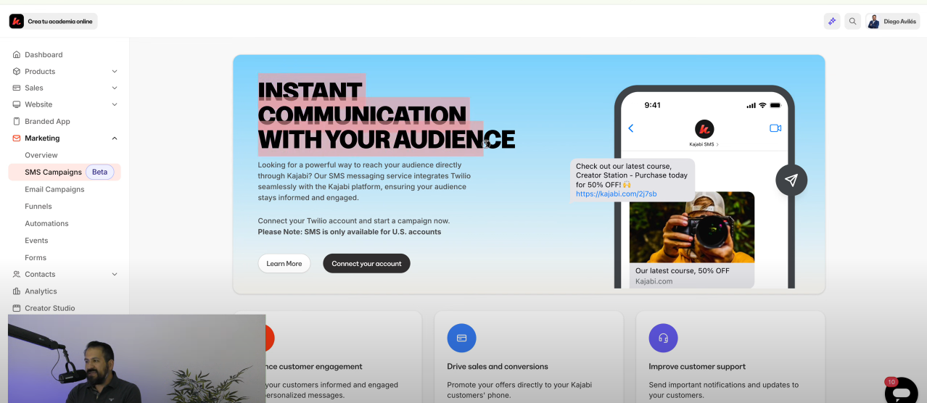Click the paper plane send icon

[791, 180]
